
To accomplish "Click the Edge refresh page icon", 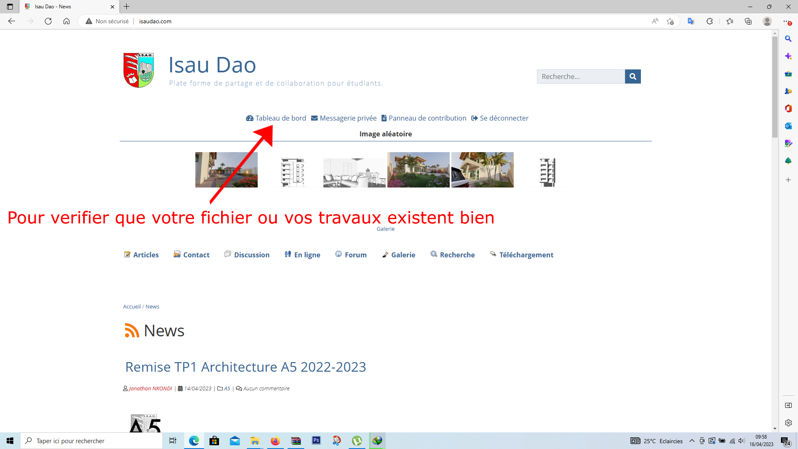I will pos(48,21).
